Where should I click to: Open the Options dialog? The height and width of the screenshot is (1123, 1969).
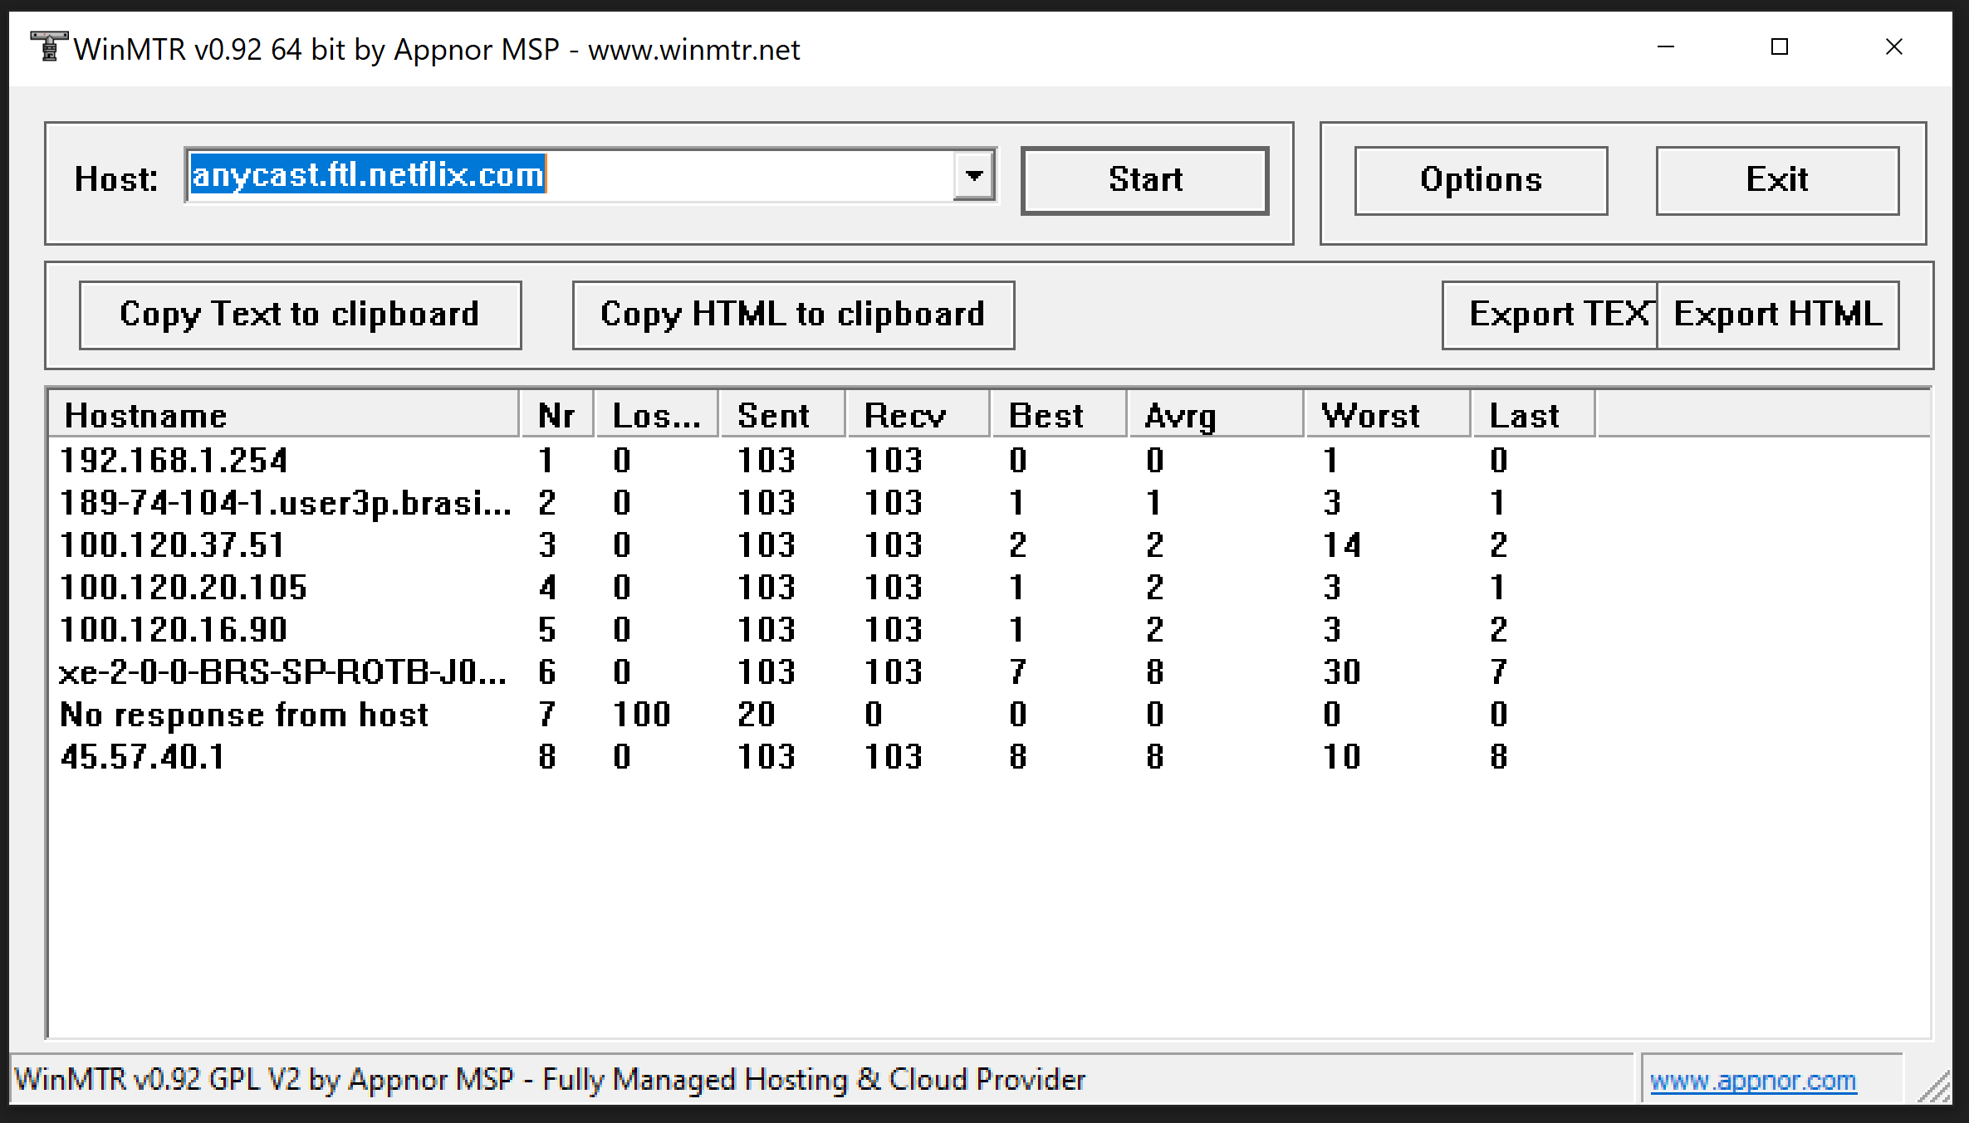click(x=1481, y=180)
